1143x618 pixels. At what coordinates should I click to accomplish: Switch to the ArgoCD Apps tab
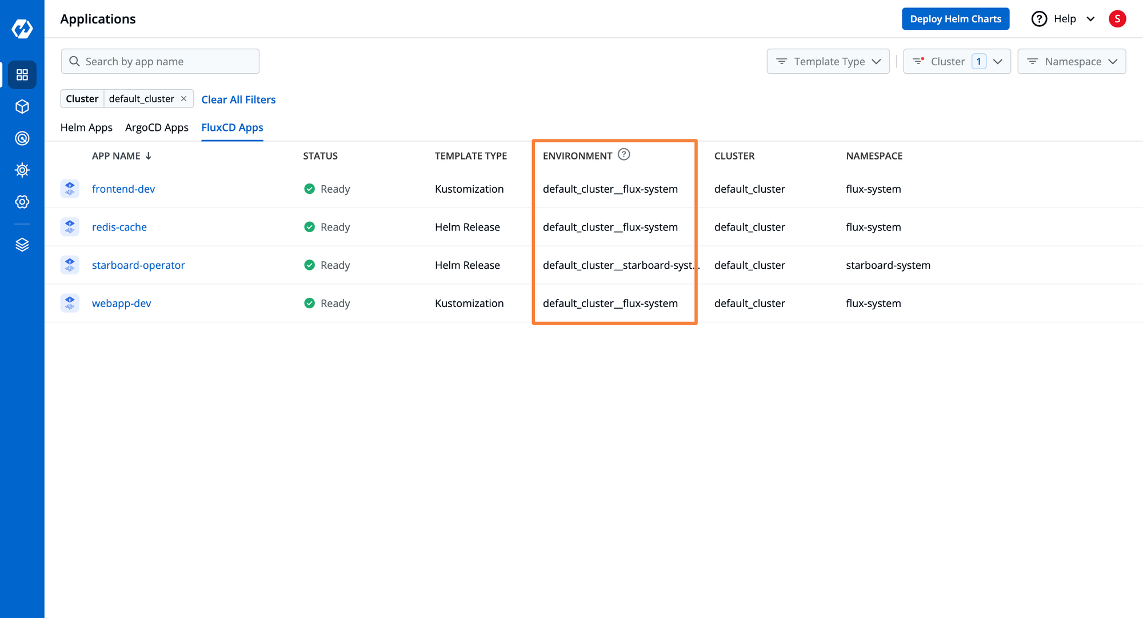(157, 127)
